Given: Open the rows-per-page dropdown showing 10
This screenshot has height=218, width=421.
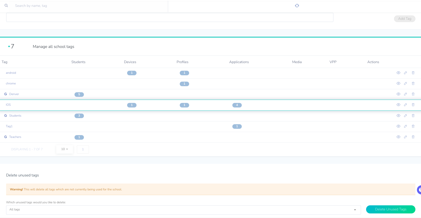Looking at the screenshot, I should coord(65,149).
